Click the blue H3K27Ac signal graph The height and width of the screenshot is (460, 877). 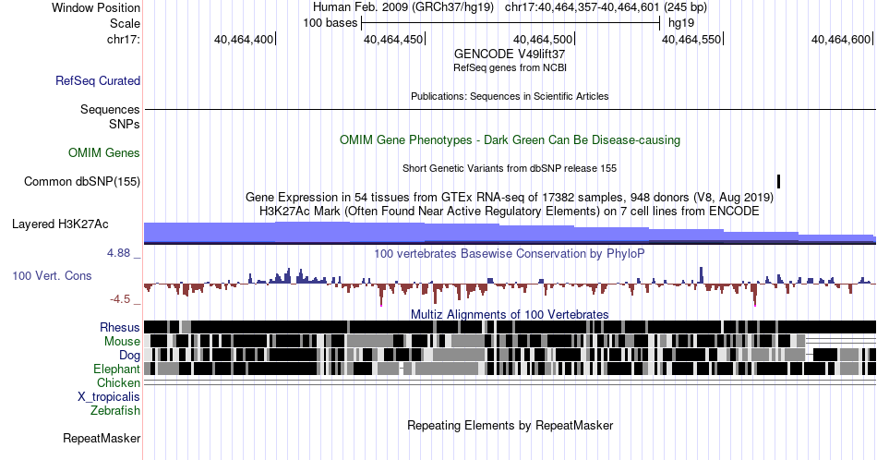pyautogui.click(x=510, y=233)
